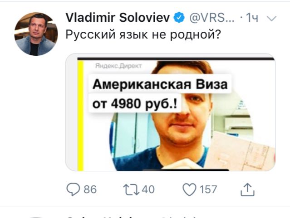Click the like count 157

(x=208, y=189)
